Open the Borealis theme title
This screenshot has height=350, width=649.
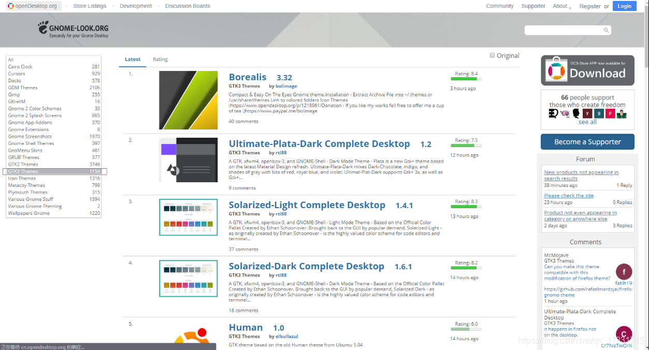248,77
